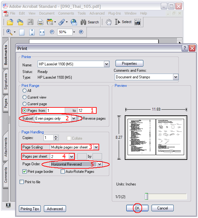Open the Subset dropdown
The width and height of the screenshot is (198, 218).
74,118
